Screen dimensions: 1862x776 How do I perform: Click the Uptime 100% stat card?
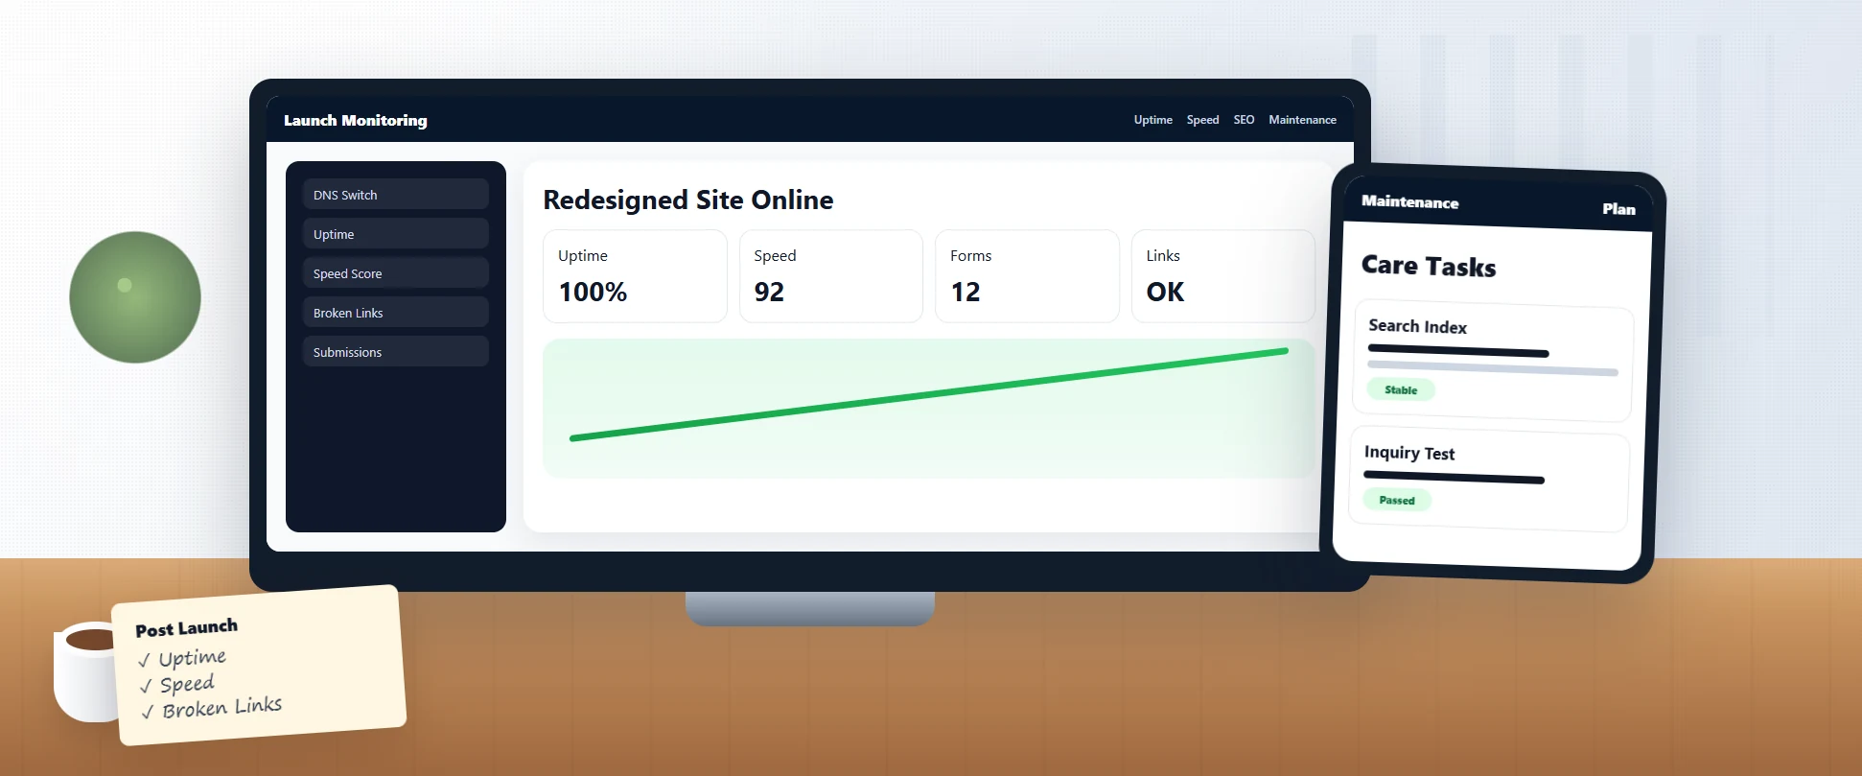coord(635,276)
